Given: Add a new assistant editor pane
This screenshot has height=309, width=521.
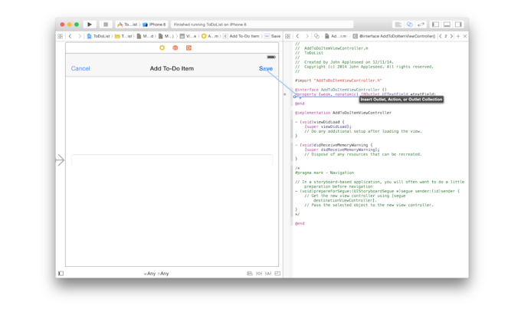Looking at the screenshot, I should point(458,36).
